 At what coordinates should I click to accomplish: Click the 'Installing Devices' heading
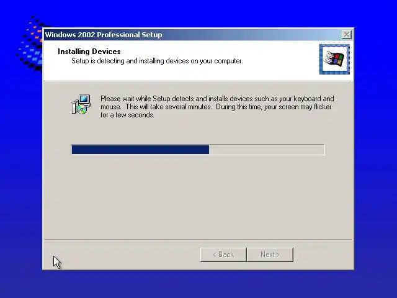tap(89, 52)
